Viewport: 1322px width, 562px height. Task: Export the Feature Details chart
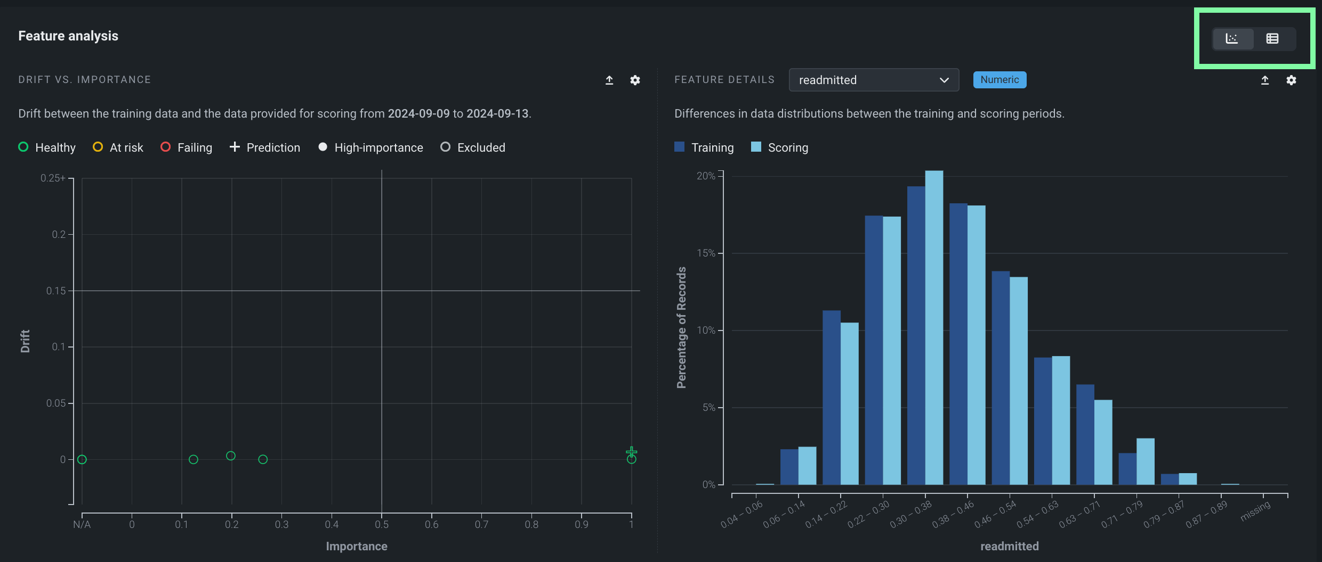pos(1265,80)
